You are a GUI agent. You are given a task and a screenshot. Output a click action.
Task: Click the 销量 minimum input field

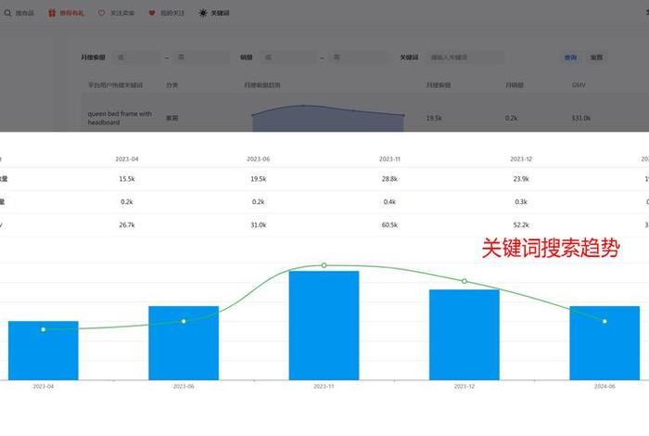pyautogui.click(x=289, y=58)
